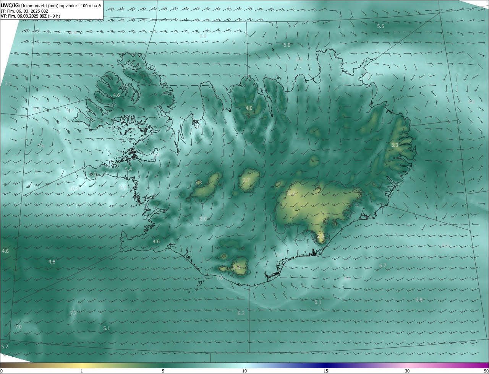Click the 5.4 value label on the map
The image size is (489, 374).
click(x=128, y=169)
